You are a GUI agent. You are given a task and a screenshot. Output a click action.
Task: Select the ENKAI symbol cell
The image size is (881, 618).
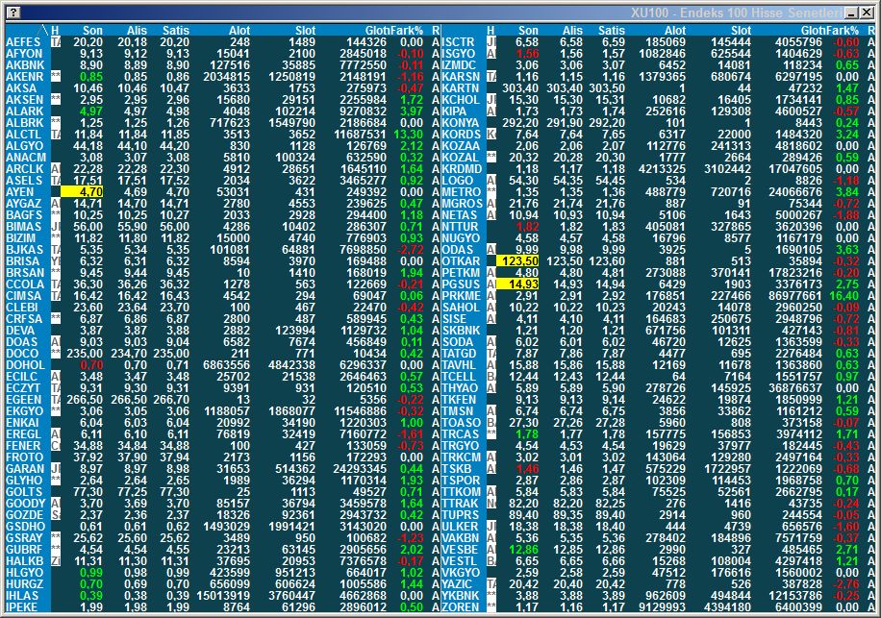click(x=22, y=423)
